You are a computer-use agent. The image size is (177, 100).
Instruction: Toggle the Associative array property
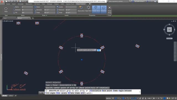(x=81, y=9)
